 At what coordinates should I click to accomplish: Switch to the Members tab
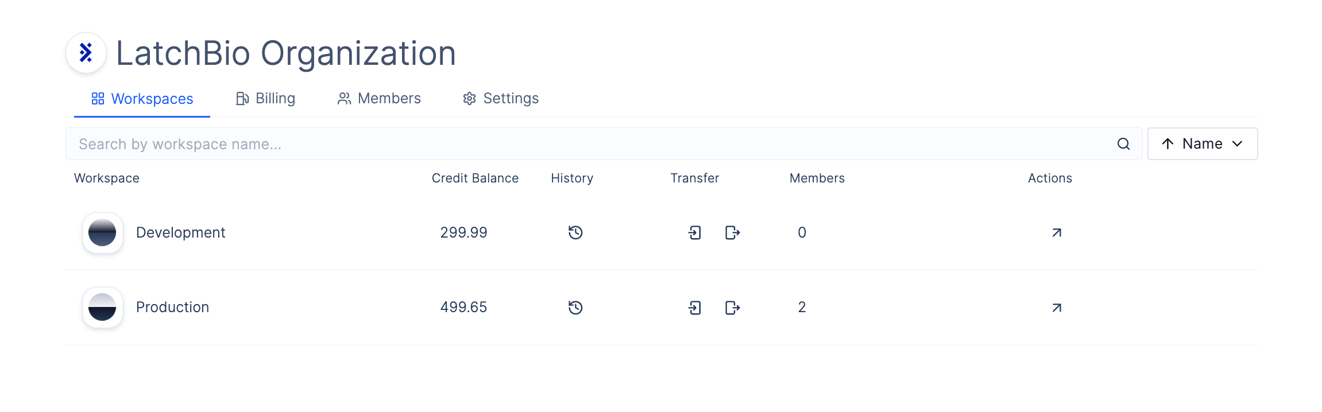point(379,99)
